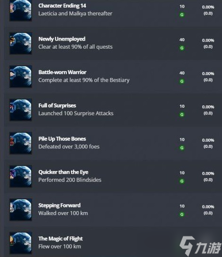Screen dimensions: 222x257
Task: Click the green G gamerscore icon for Battle-worn Warrior
Action: 182,81
